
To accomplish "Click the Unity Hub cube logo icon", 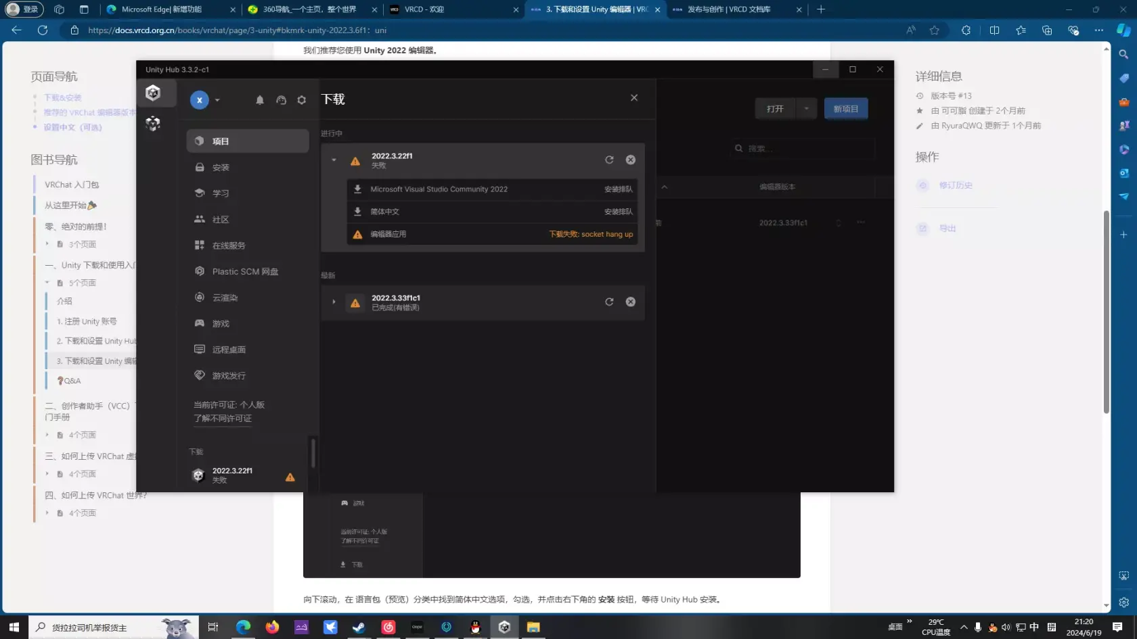I will pos(153,93).
